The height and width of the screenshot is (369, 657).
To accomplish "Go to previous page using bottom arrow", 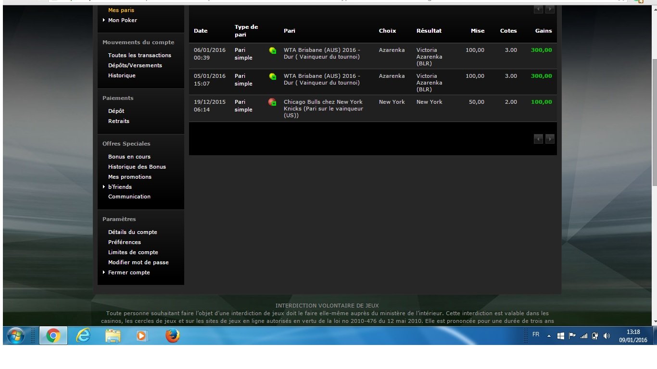I will [538, 139].
